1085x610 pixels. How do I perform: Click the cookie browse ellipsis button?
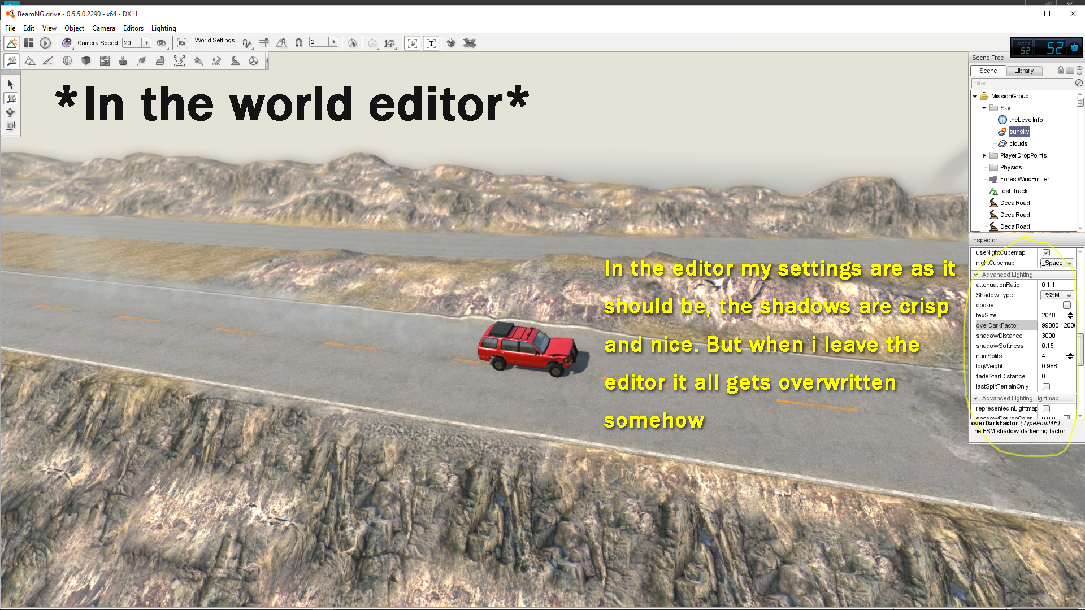[x=1067, y=306]
